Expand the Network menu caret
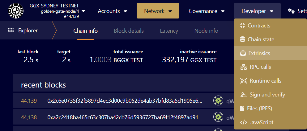Image resolution: width=307 pixels, height=131 pixels. (x=170, y=11)
